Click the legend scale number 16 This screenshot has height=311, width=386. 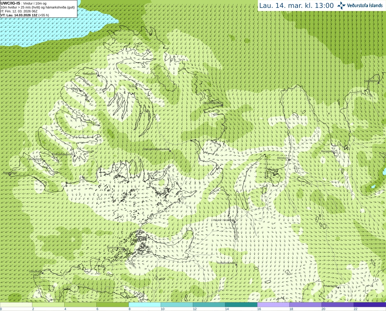pyautogui.click(x=259, y=309)
